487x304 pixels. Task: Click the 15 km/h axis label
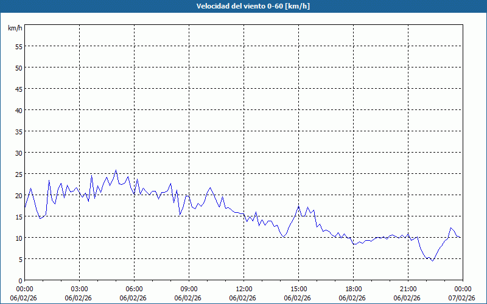[18, 216]
